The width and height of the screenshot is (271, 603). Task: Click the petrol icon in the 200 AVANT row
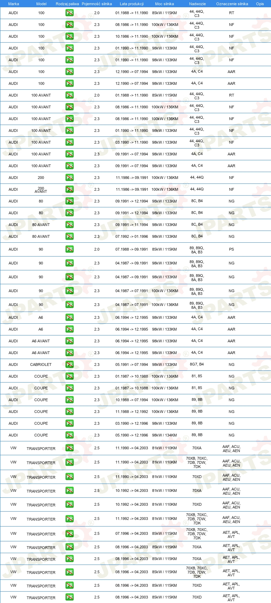coord(69,189)
